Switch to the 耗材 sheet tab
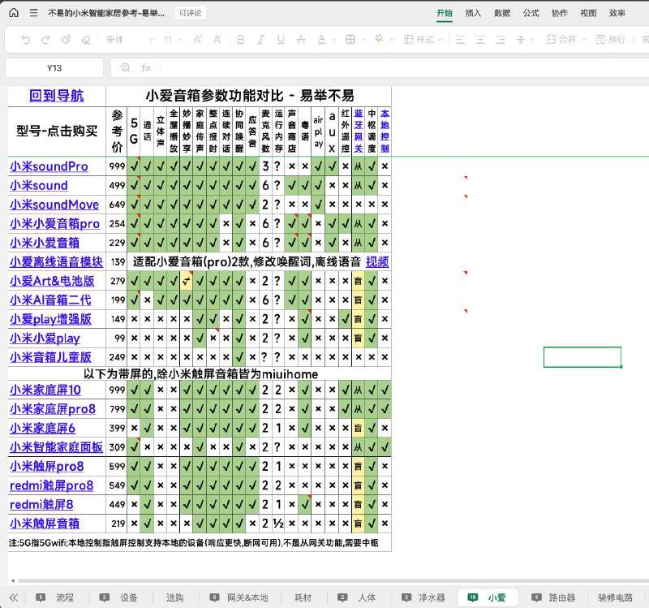649x608 pixels. point(303,597)
